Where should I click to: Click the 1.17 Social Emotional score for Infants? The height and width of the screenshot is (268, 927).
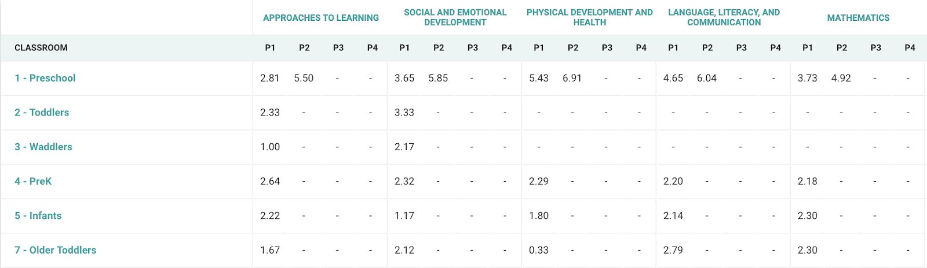[x=404, y=215]
